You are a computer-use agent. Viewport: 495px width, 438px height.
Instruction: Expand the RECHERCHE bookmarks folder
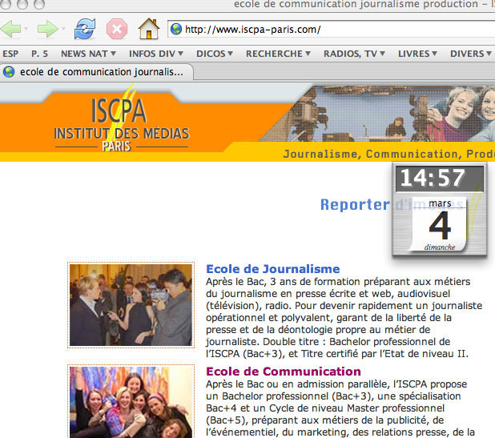pos(278,54)
